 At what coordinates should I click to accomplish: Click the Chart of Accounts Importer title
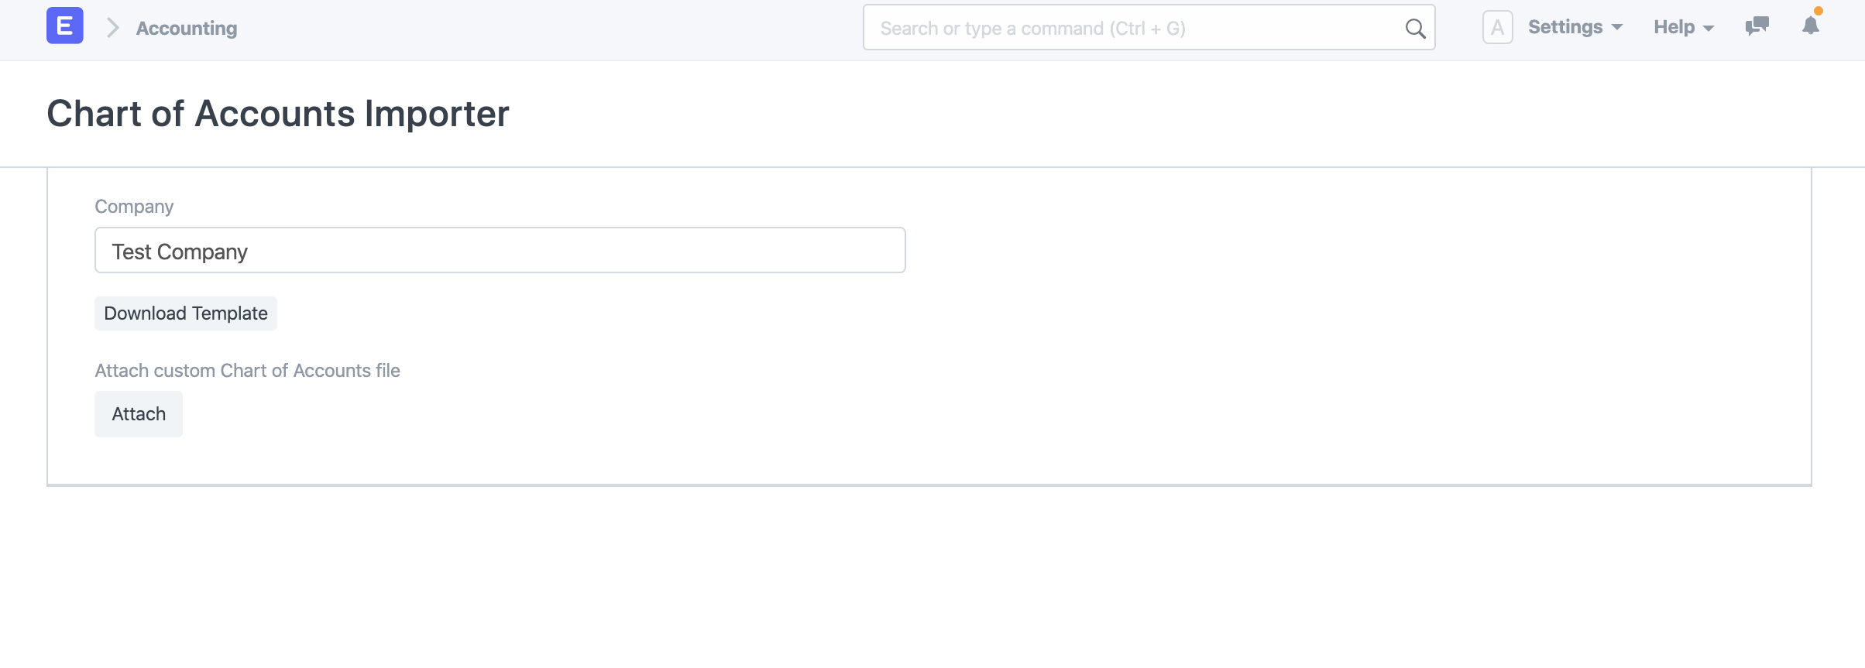pyautogui.click(x=278, y=114)
